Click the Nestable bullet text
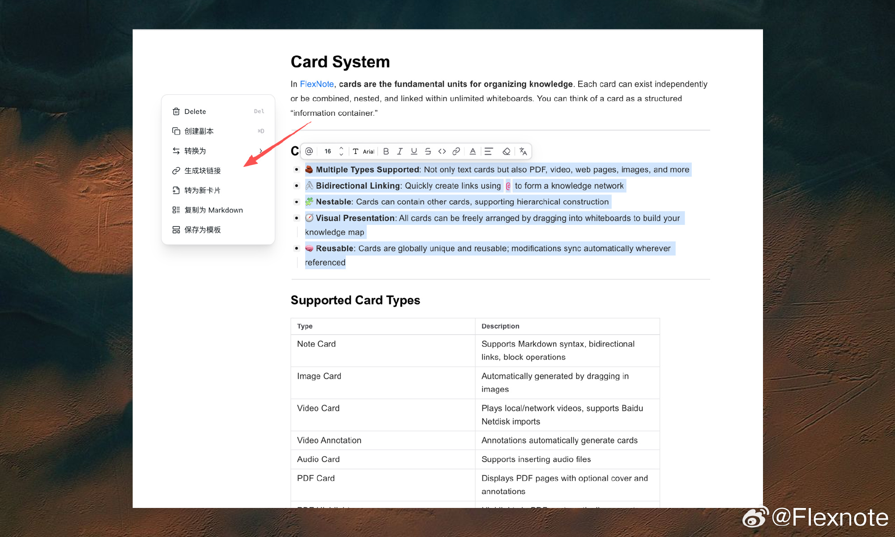 tap(457, 202)
